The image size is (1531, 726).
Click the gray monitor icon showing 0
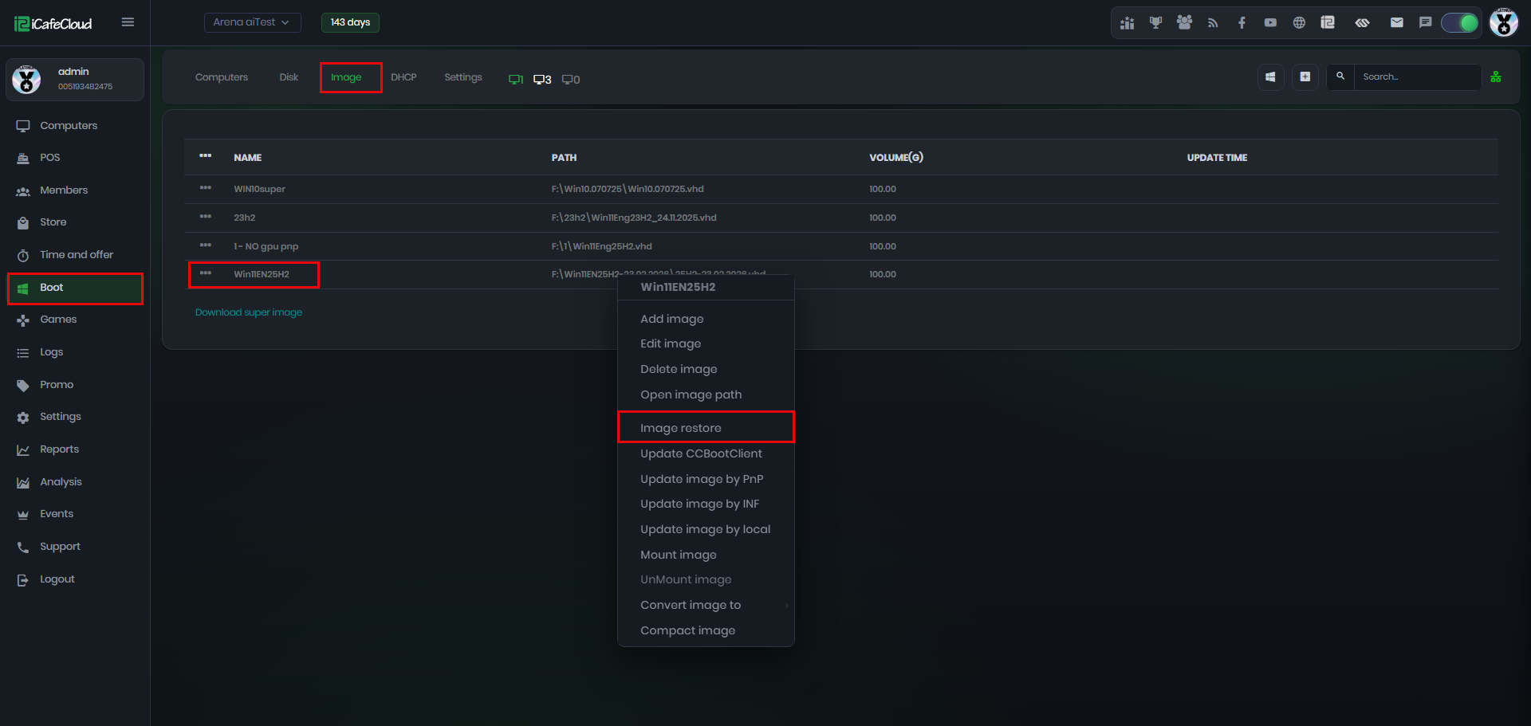pyautogui.click(x=571, y=79)
